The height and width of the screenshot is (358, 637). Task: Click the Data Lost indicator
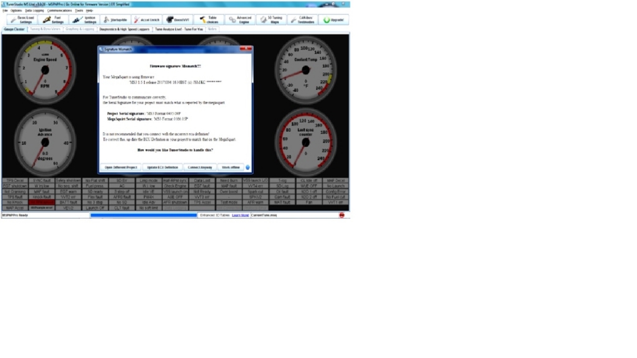[x=202, y=181]
